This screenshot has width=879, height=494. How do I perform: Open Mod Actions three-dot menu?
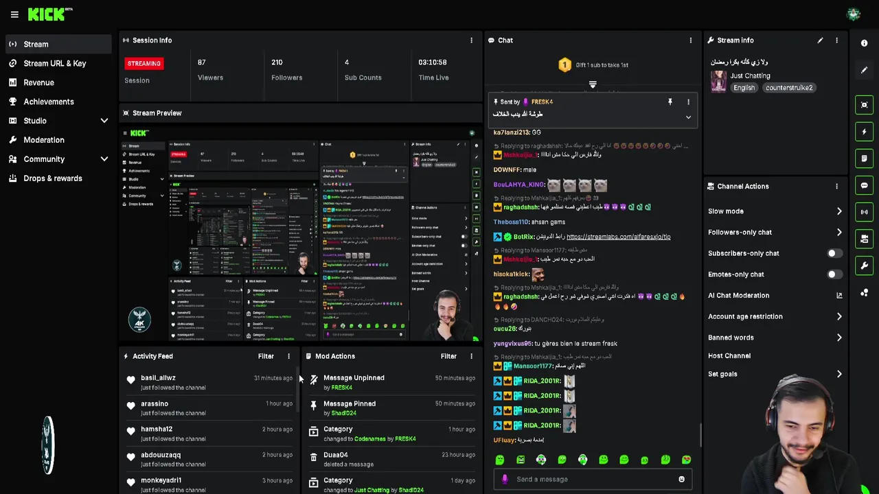(x=471, y=356)
